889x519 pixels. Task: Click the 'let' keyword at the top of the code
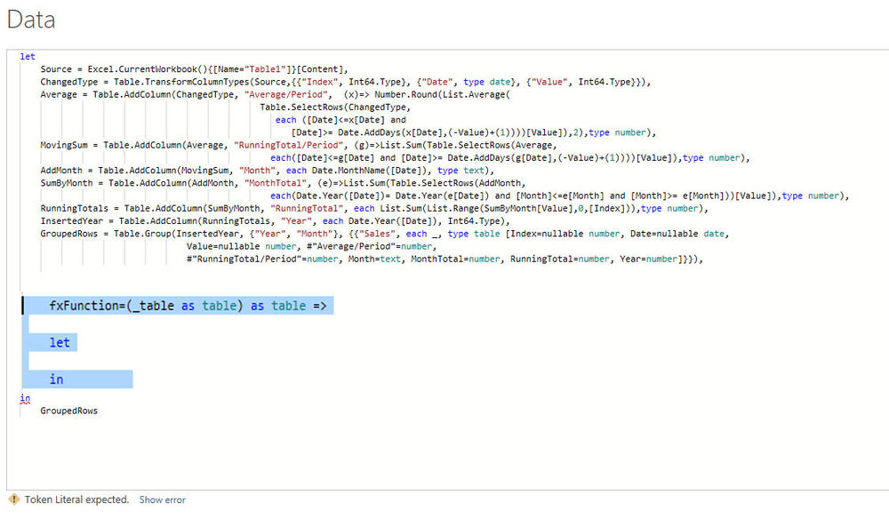point(27,55)
